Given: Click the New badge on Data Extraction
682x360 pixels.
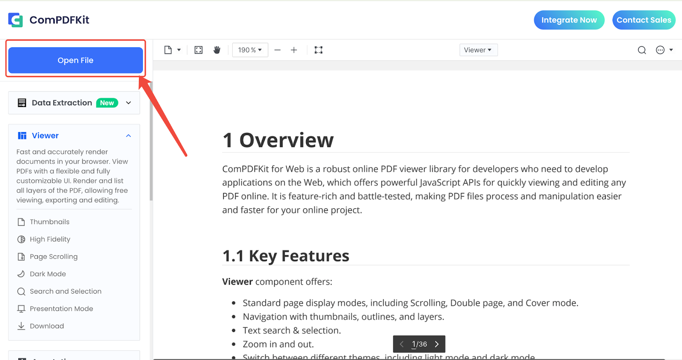Looking at the screenshot, I should tap(107, 103).
